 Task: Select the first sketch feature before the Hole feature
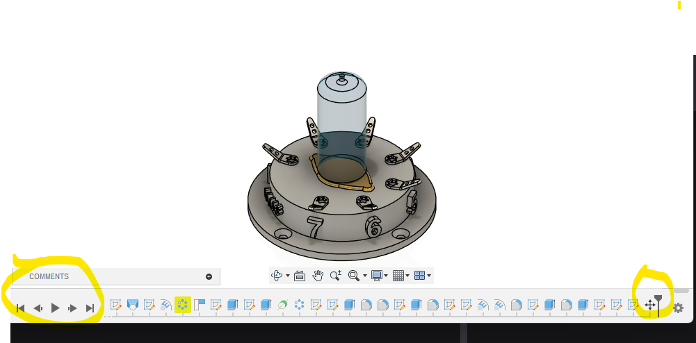[x=115, y=305]
